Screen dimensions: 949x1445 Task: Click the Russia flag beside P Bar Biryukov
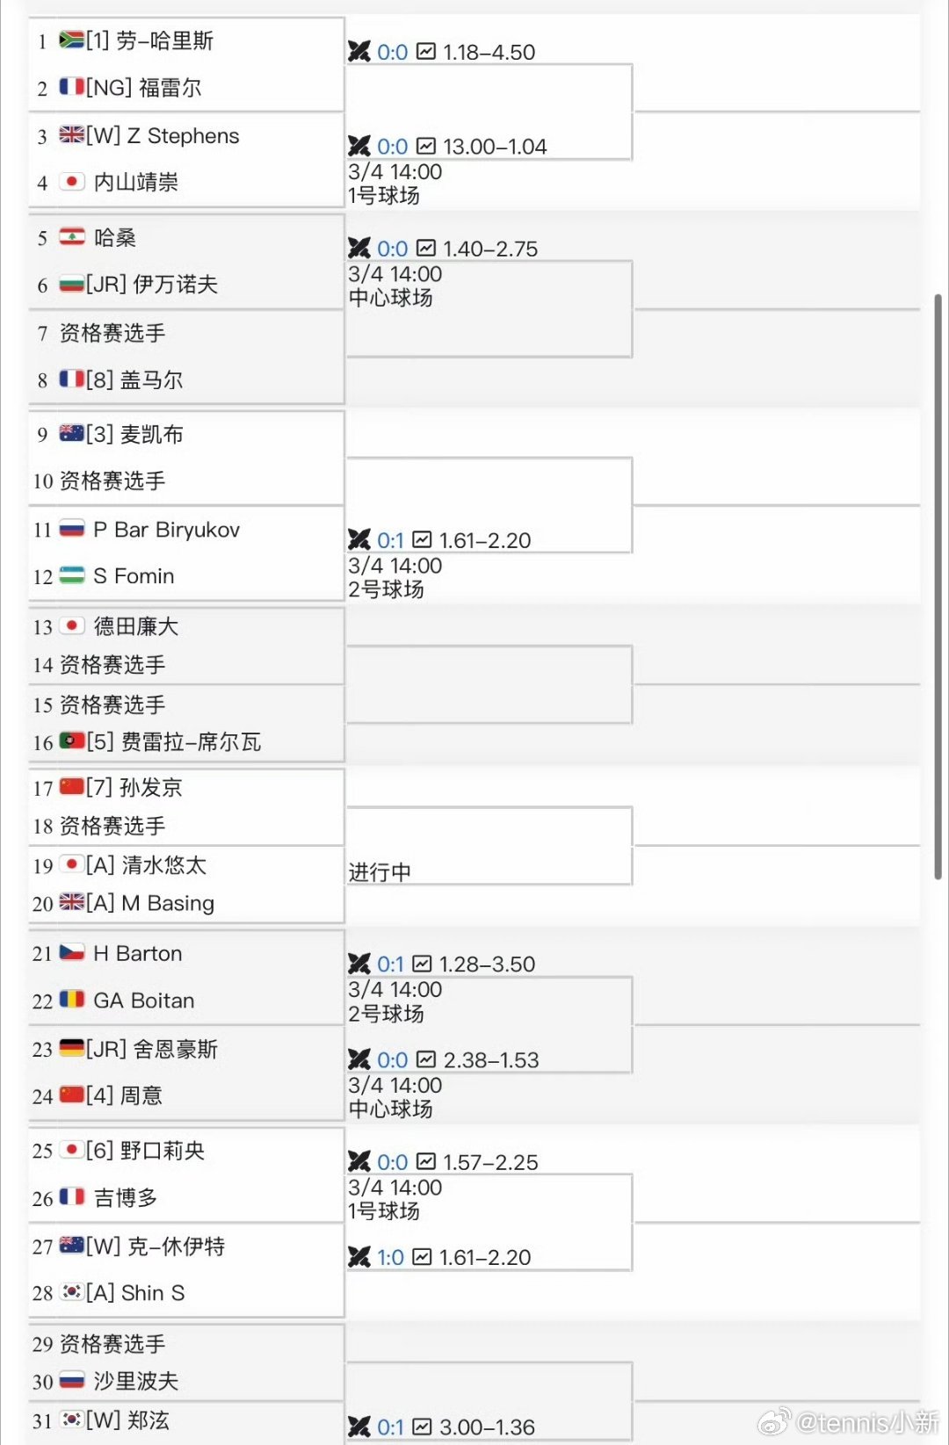pos(70,529)
